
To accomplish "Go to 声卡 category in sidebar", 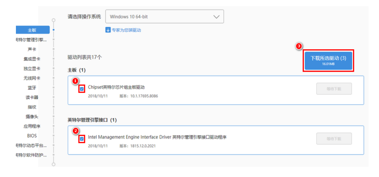I will click(32, 49).
